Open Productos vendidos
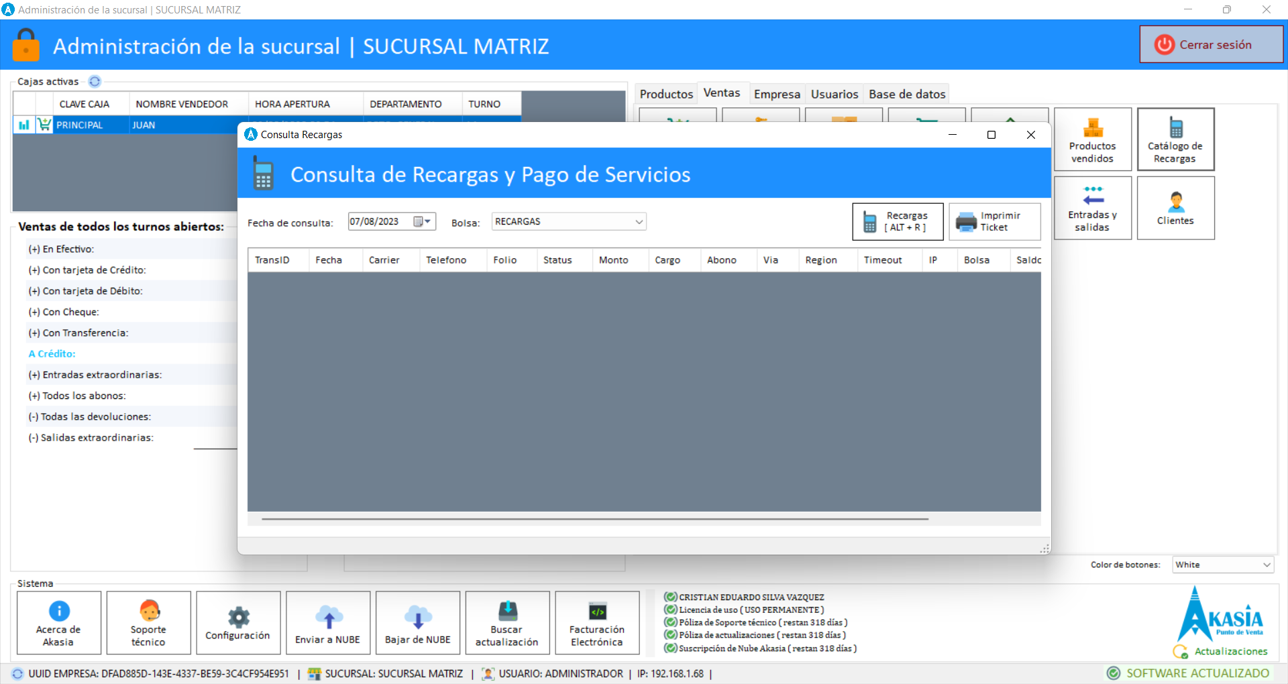This screenshot has width=1288, height=684. coord(1092,139)
